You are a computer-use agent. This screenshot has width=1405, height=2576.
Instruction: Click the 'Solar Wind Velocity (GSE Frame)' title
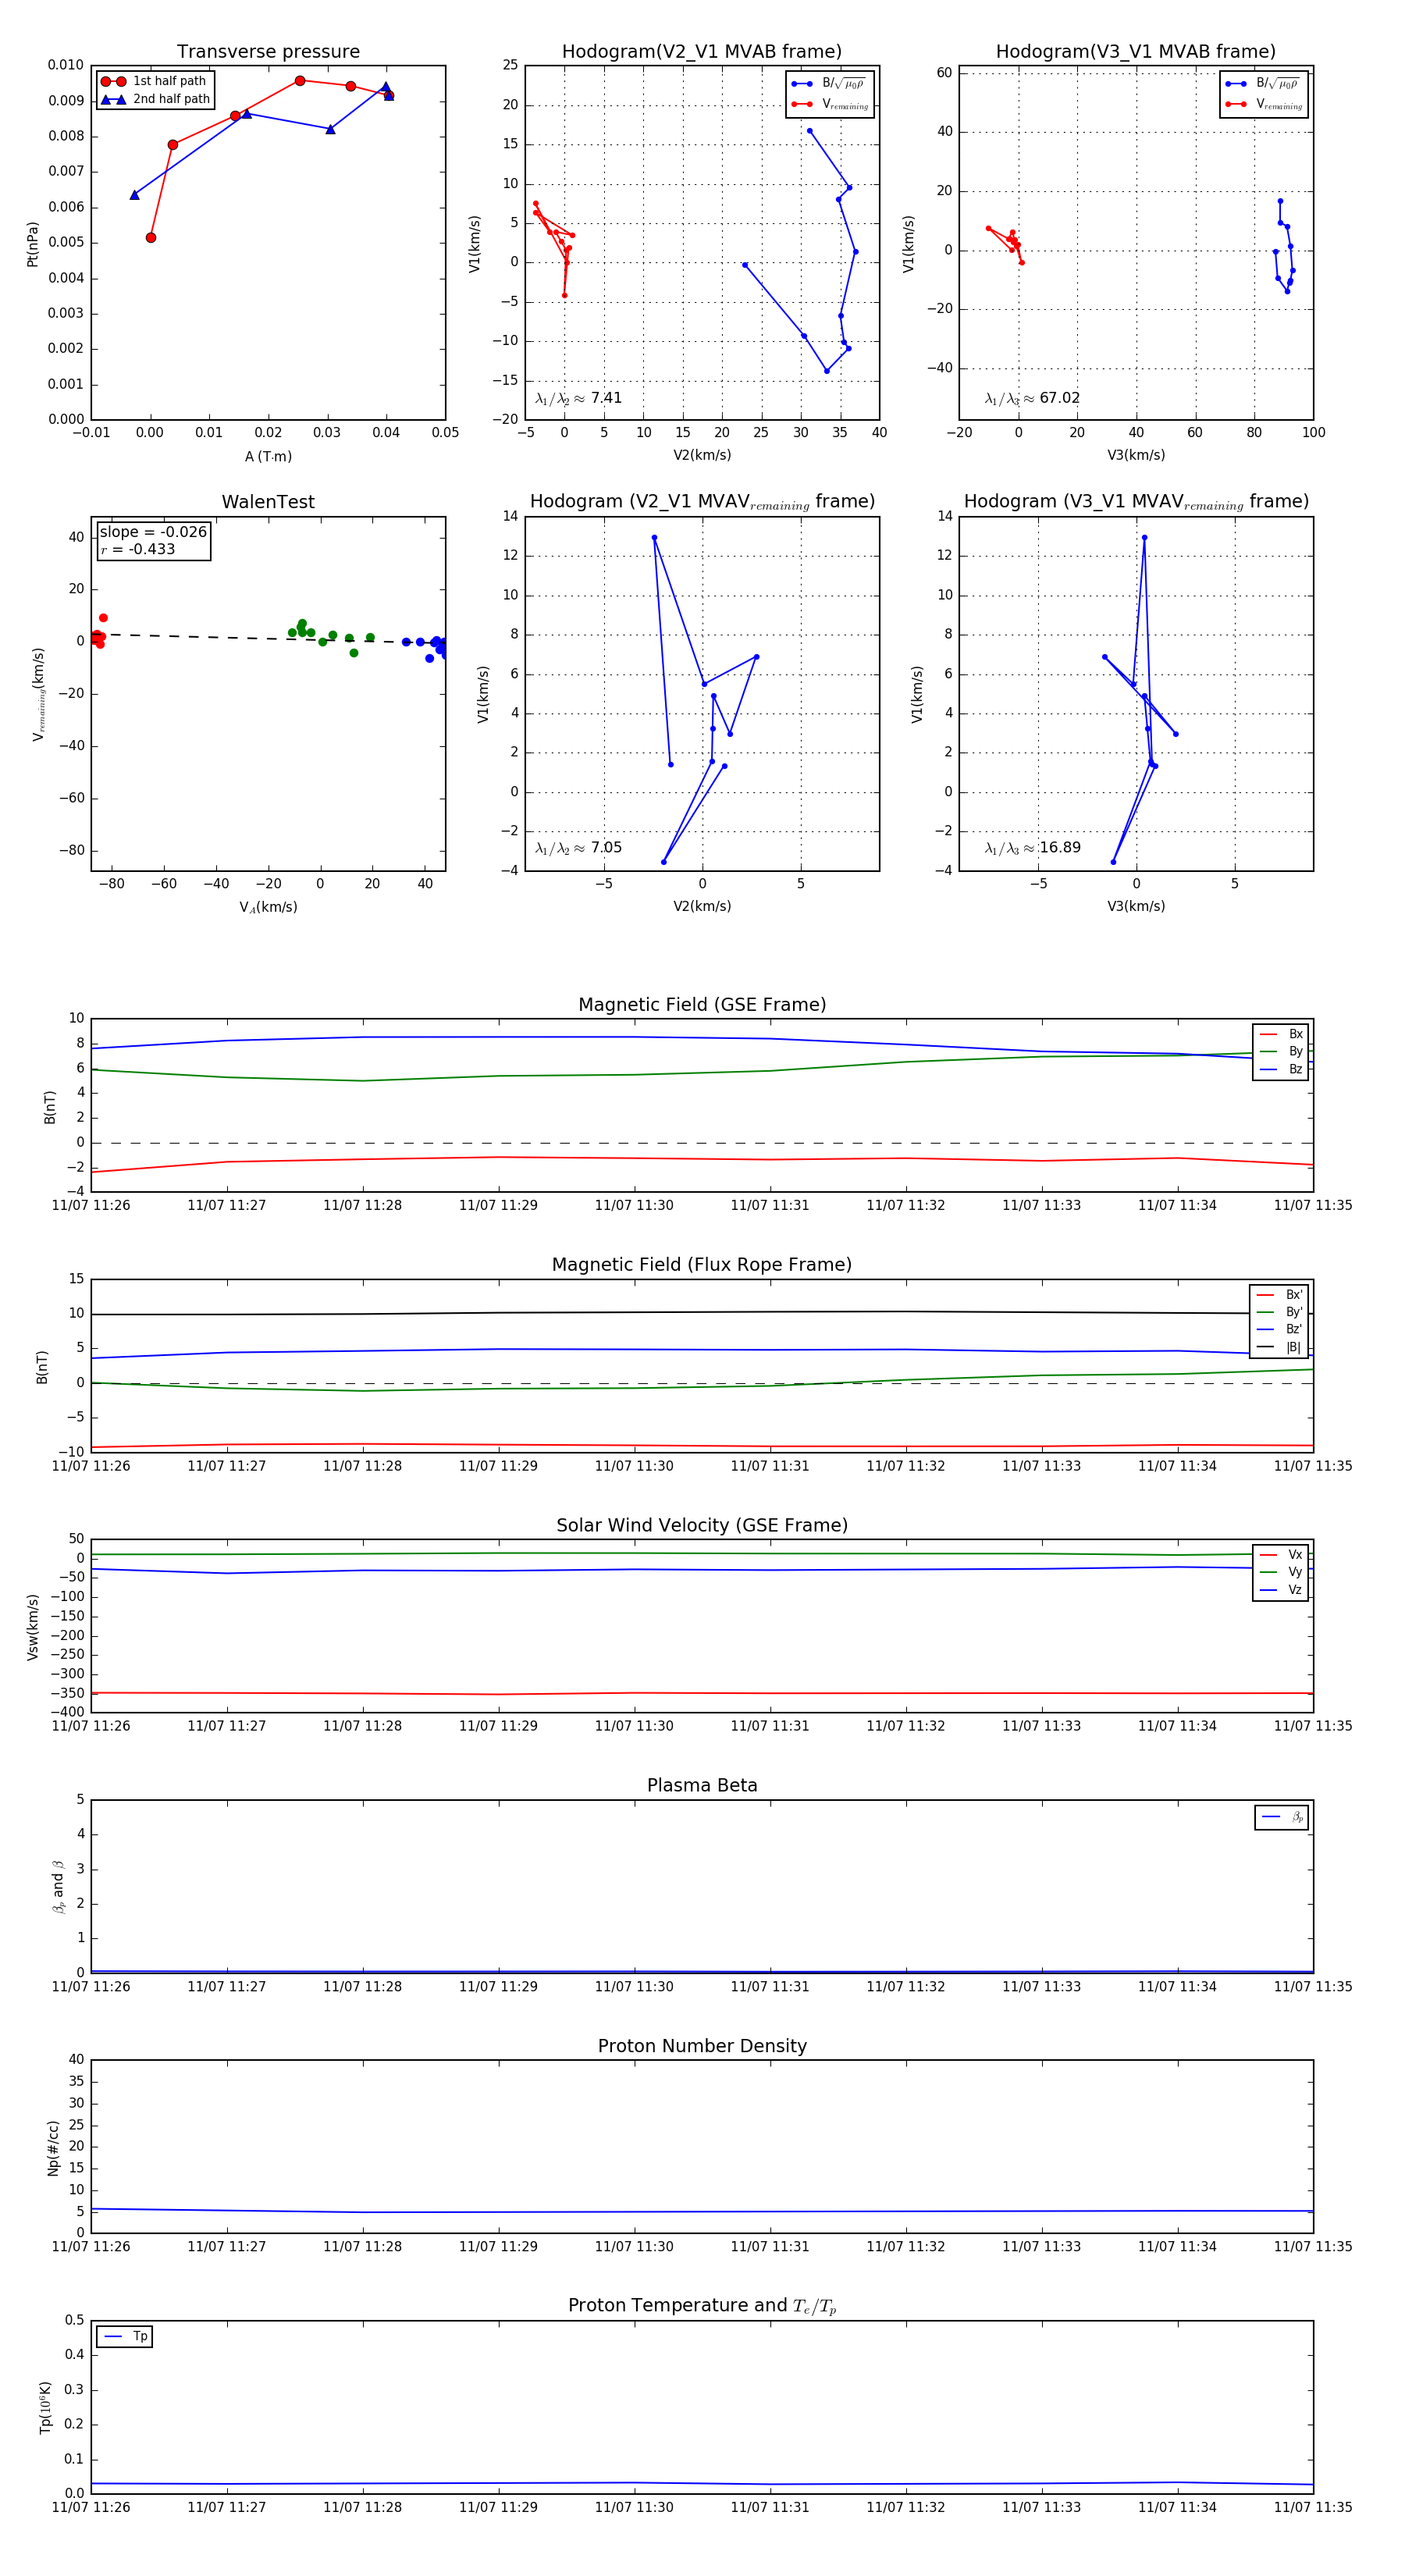pyautogui.click(x=702, y=1525)
